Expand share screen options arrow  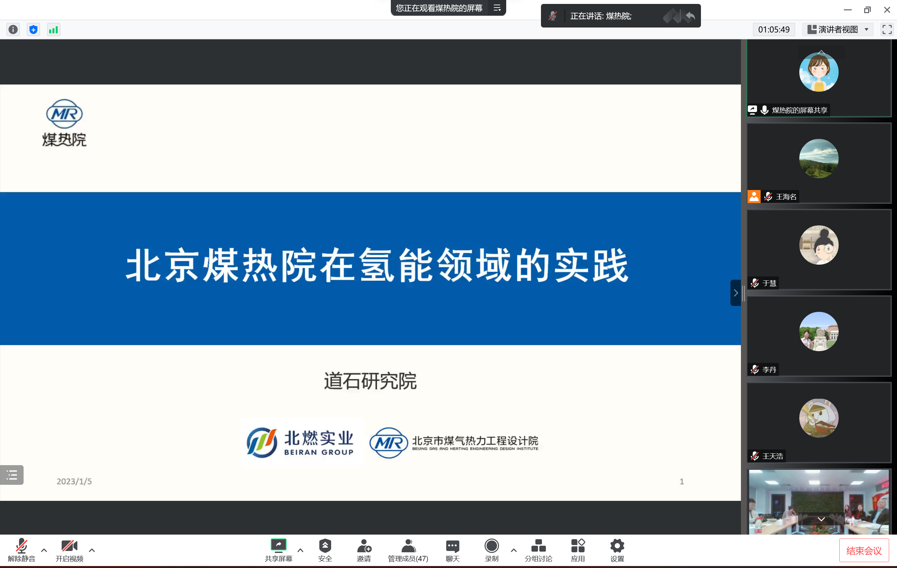300,550
